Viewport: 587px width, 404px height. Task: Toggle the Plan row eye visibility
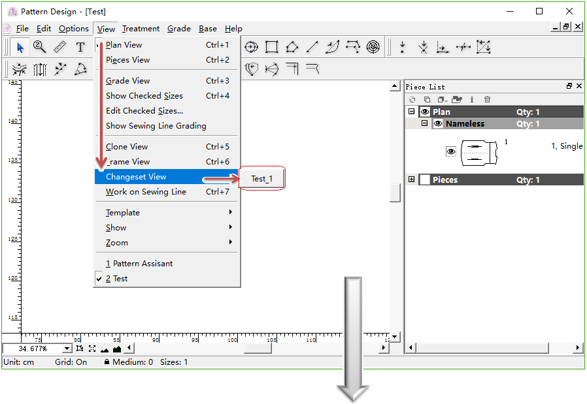click(x=425, y=112)
